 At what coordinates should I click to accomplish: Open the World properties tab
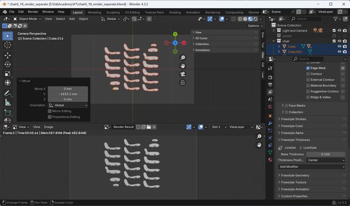[x=270, y=106]
